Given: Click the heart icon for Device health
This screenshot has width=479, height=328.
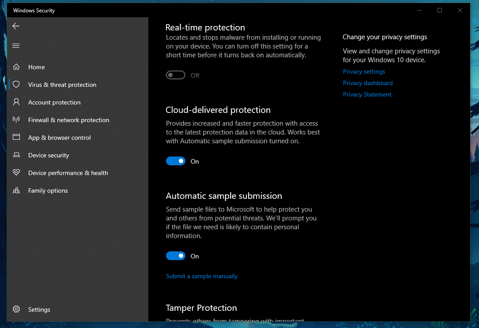Looking at the screenshot, I should (16, 173).
